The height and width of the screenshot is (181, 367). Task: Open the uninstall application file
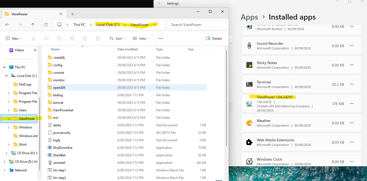(x=59, y=163)
